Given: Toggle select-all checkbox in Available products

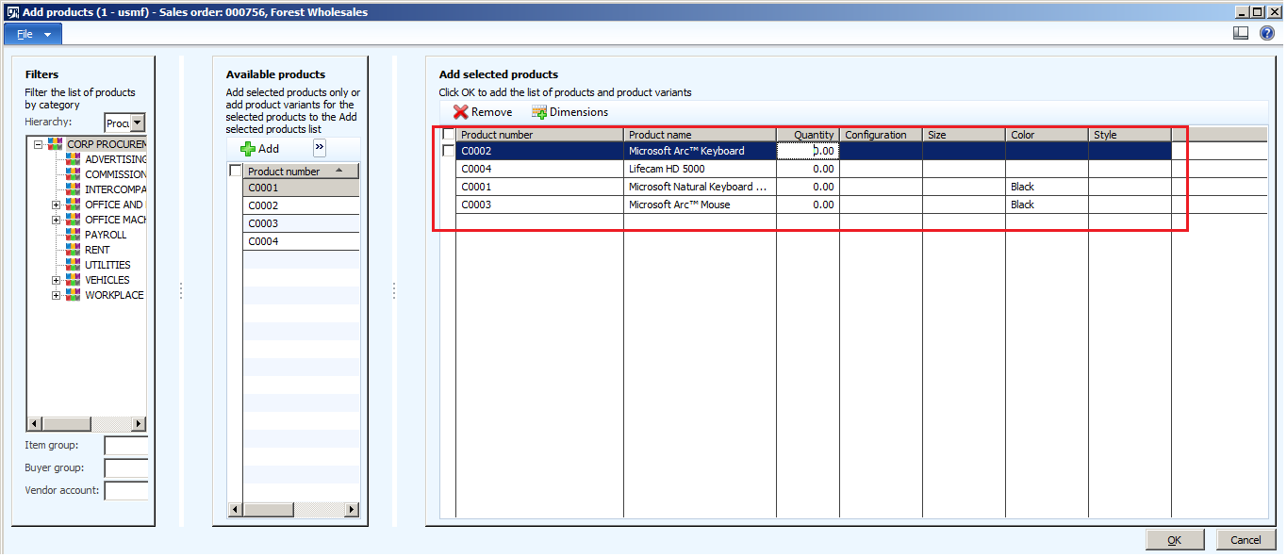Looking at the screenshot, I should [236, 171].
